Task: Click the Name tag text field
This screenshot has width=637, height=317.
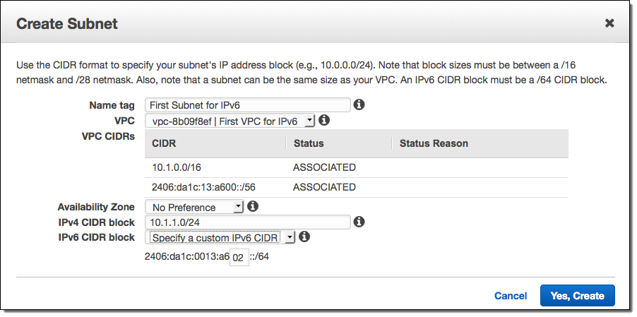Action: [247, 105]
